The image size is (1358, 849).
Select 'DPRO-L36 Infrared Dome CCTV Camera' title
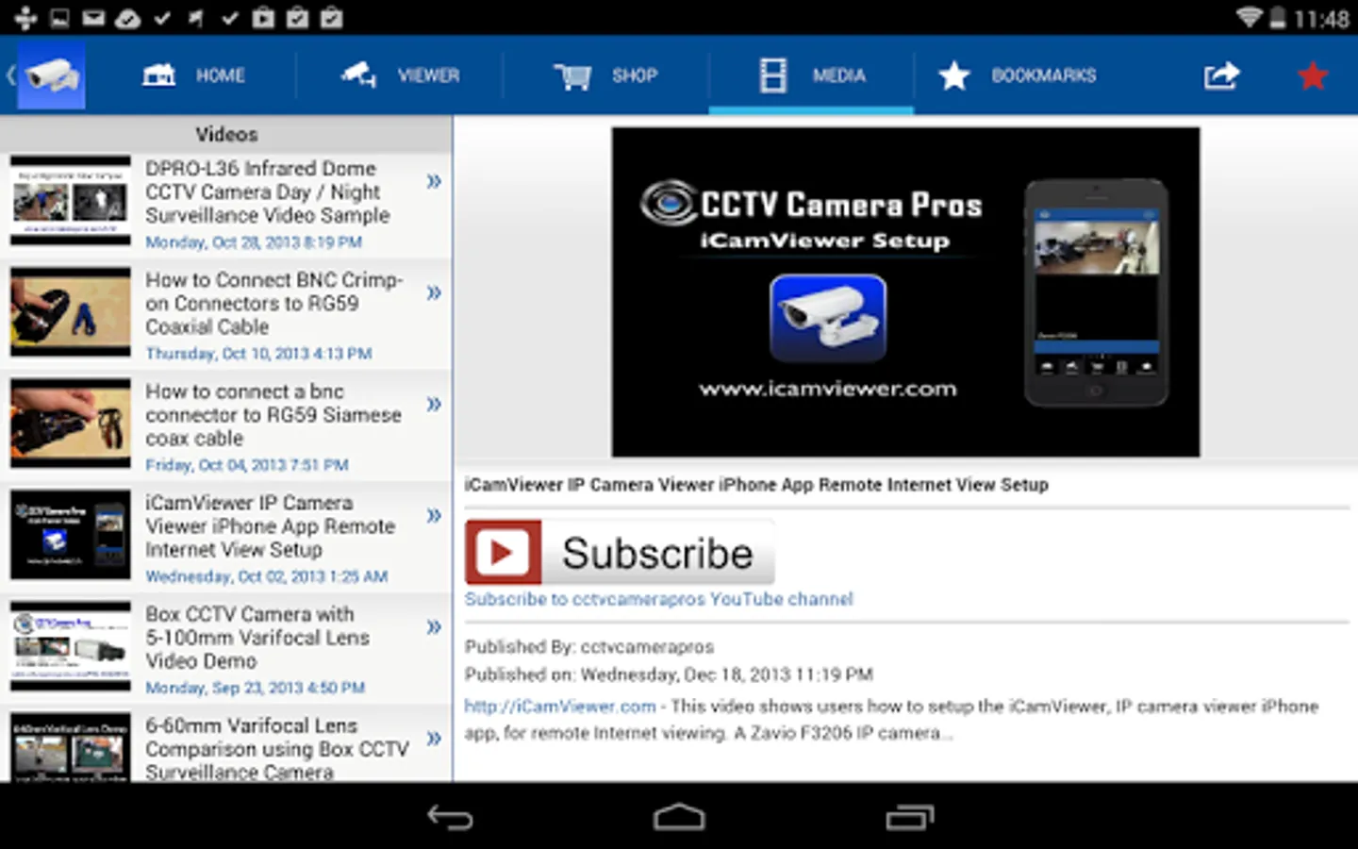(268, 191)
